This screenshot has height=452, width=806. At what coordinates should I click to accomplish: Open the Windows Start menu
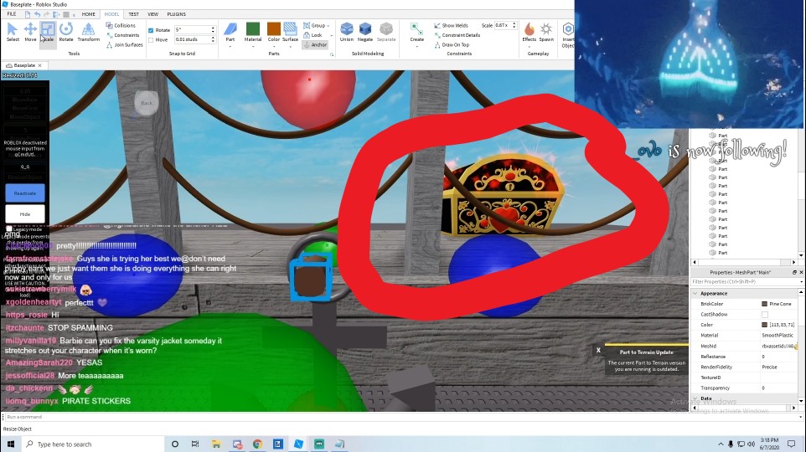(x=11, y=444)
